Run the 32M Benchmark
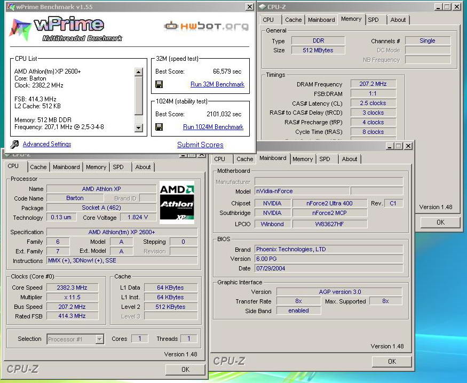This screenshot has height=383, width=467. (217, 84)
